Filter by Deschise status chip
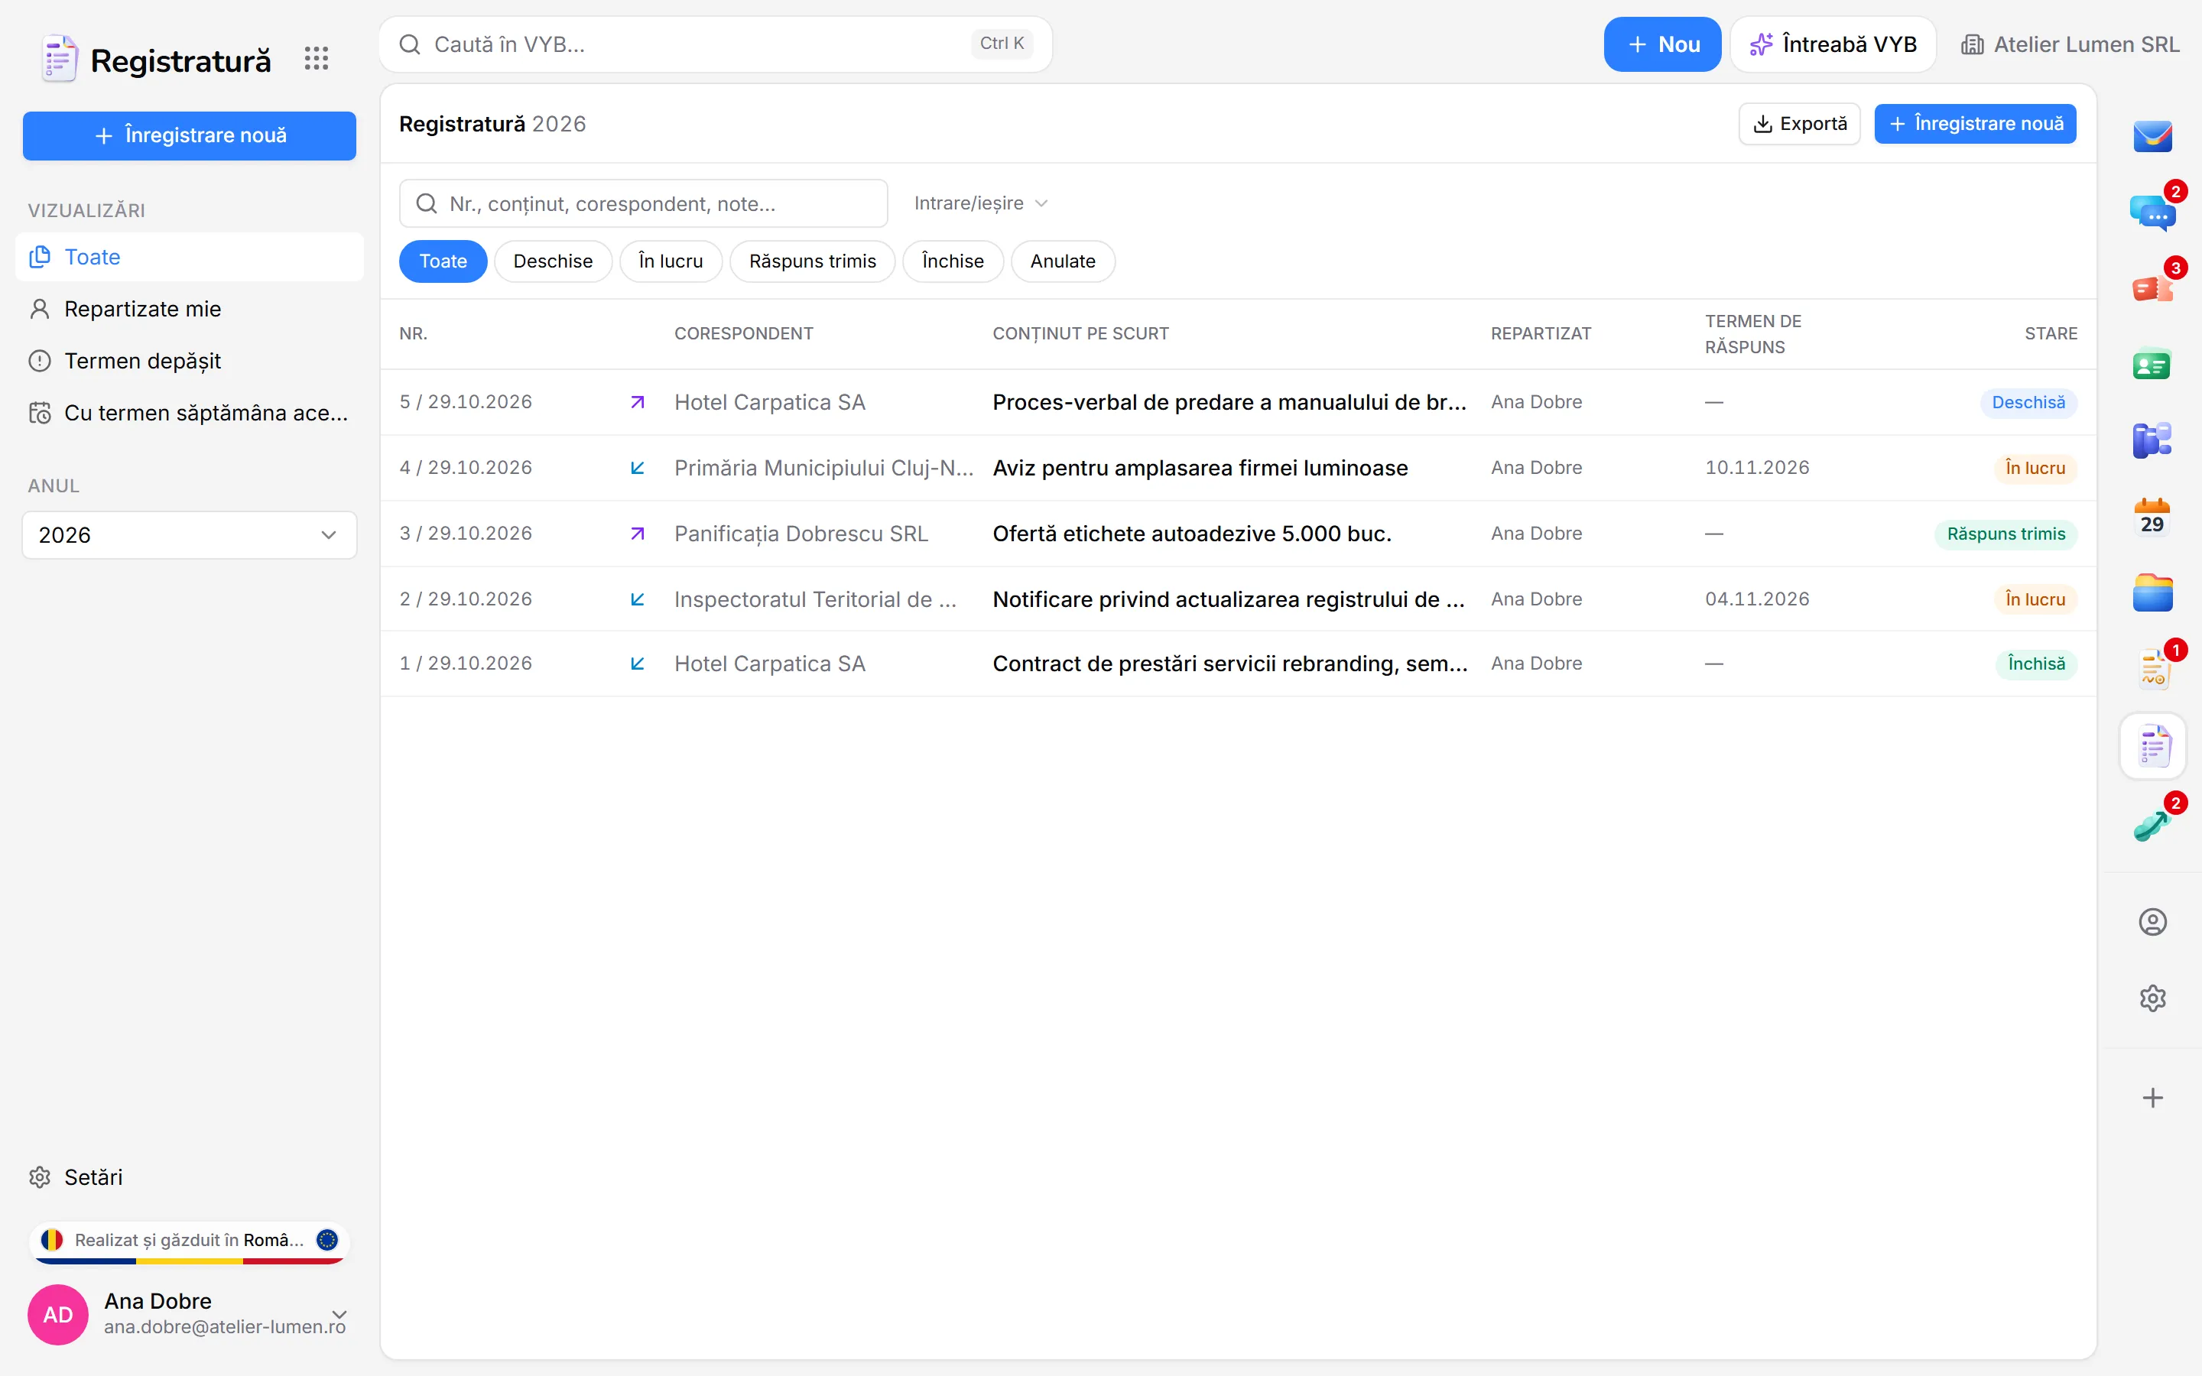2202x1376 pixels. pyautogui.click(x=552, y=261)
